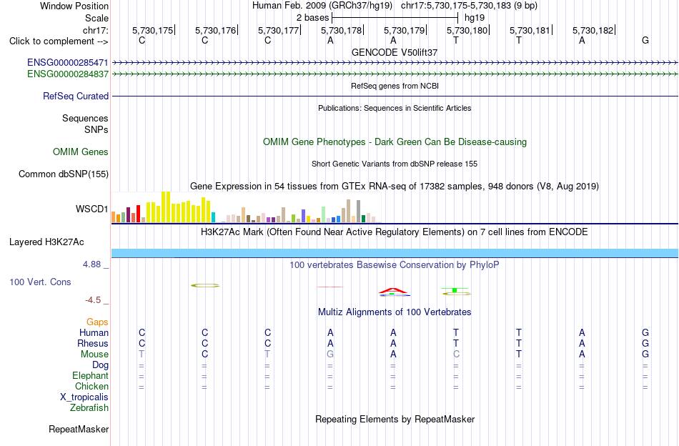This screenshot has width=679, height=446.
Task: Click the light blue H3K27Ac signal band
Action: coord(395,253)
